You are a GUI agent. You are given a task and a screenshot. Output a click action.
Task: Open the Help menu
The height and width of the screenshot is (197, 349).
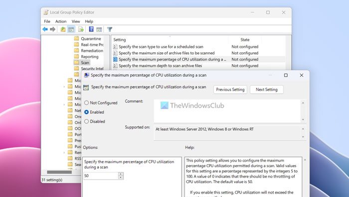click(89, 21)
